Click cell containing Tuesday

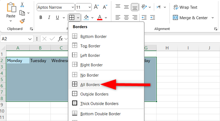40,60
